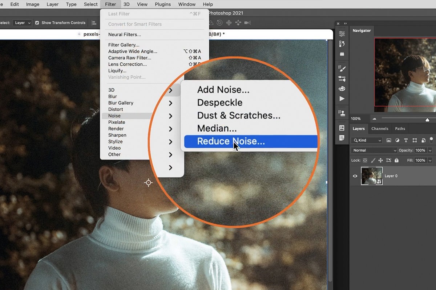
Task: Adjust the Navigator zoom slider handle
Action: pos(427,119)
